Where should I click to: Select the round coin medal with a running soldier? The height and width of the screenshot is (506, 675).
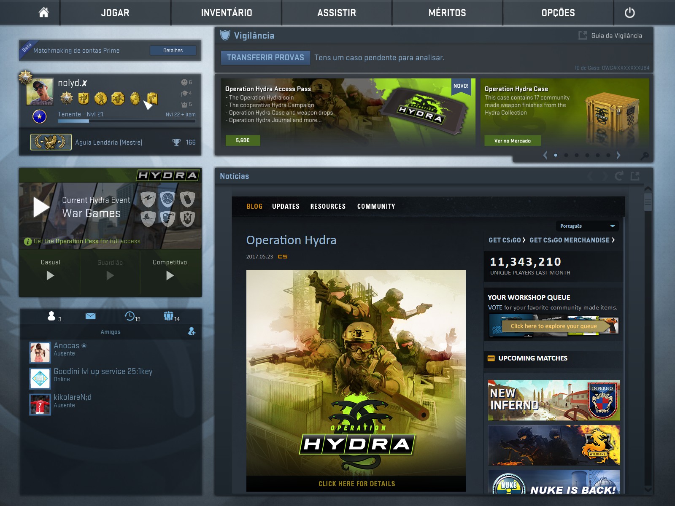(x=100, y=98)
